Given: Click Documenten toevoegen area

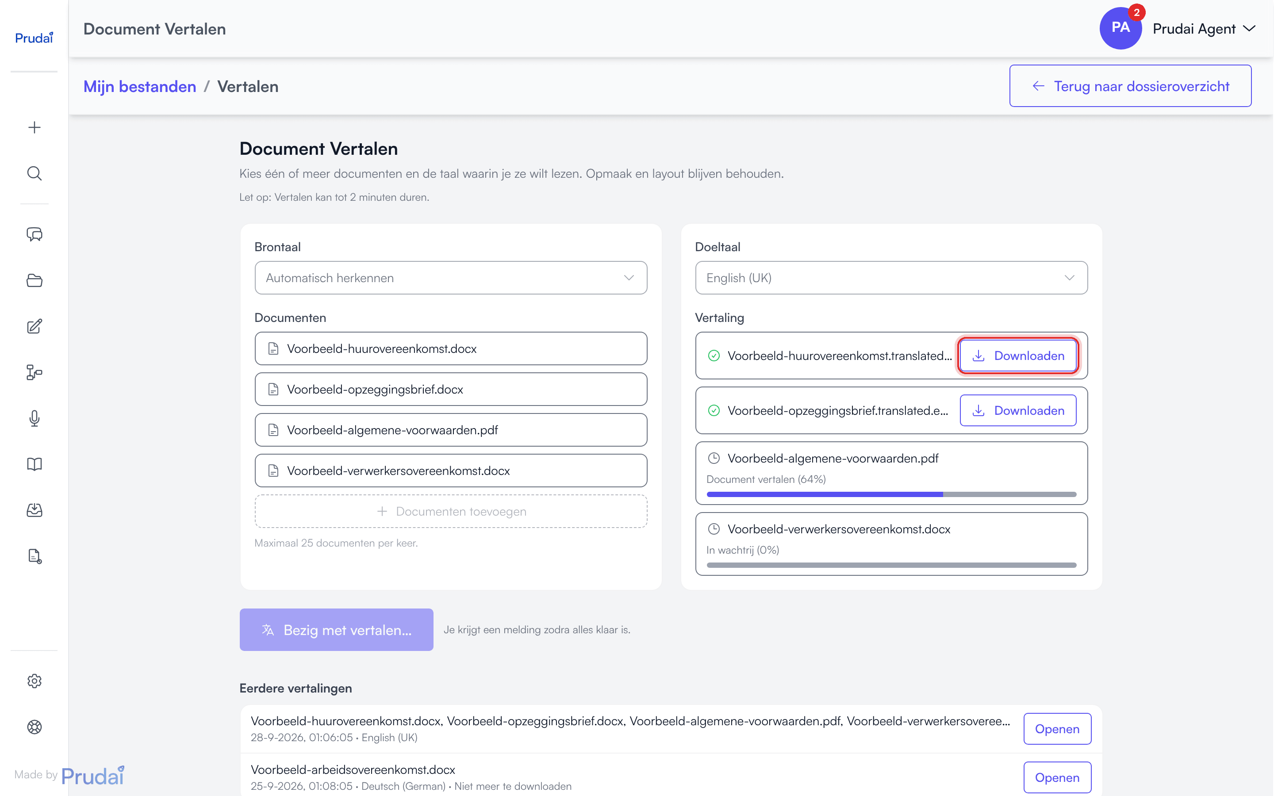Looking at the screenshot, I should tap(451, 511).
